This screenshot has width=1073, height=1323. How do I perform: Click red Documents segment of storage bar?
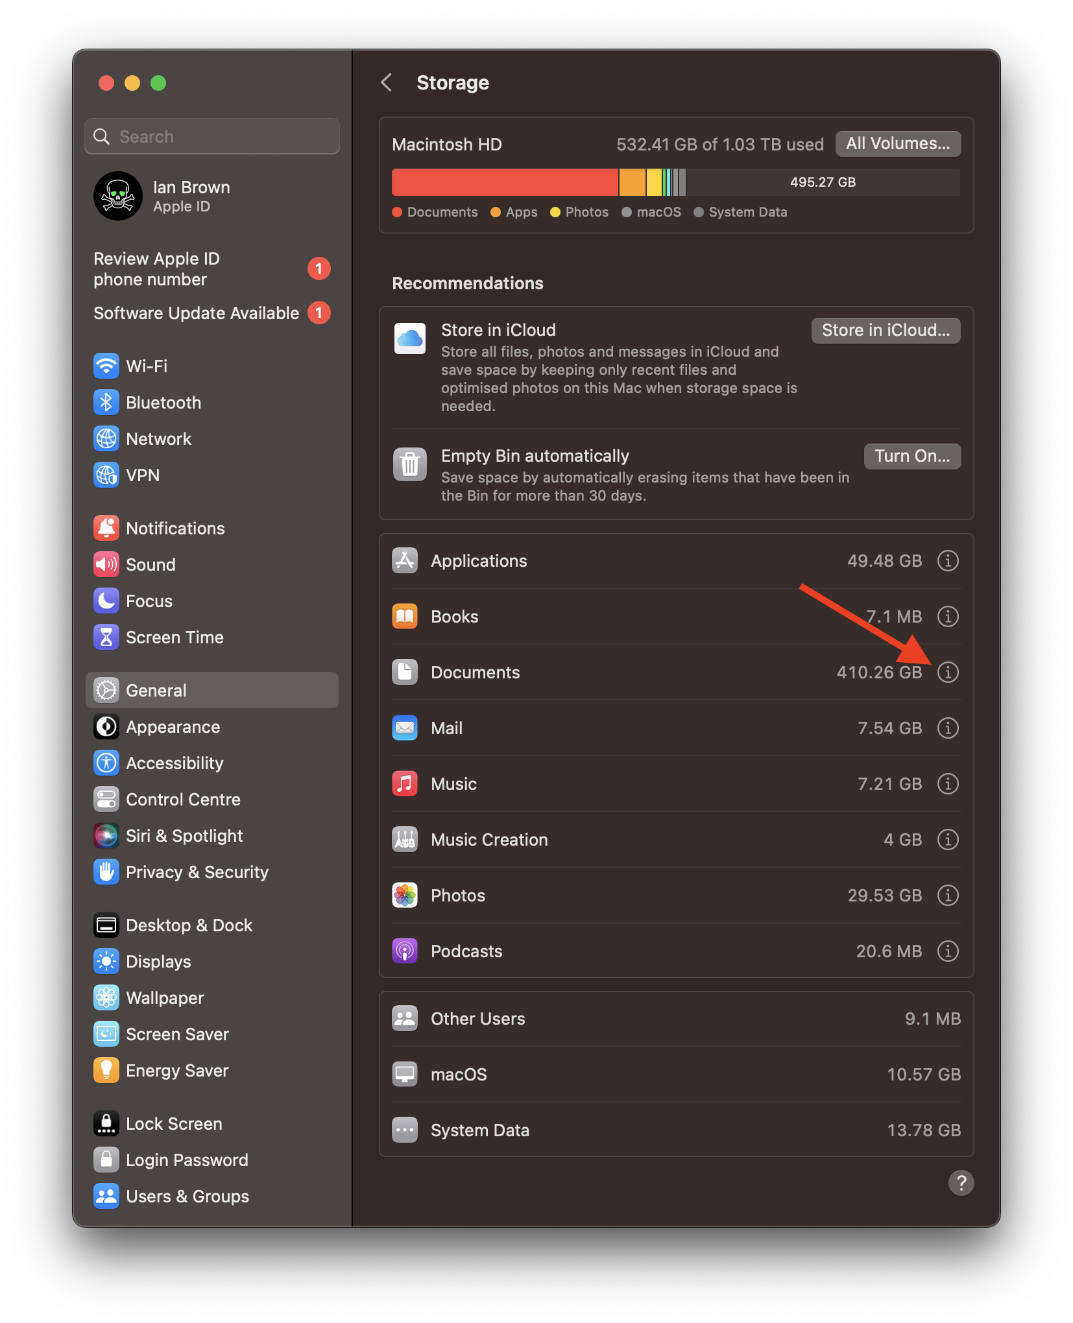coord(505,182)
